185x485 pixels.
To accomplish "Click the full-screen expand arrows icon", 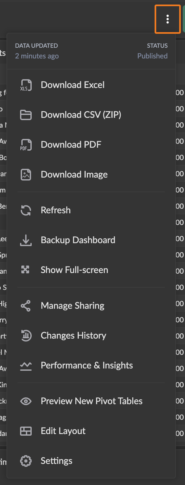I will 26,270.
